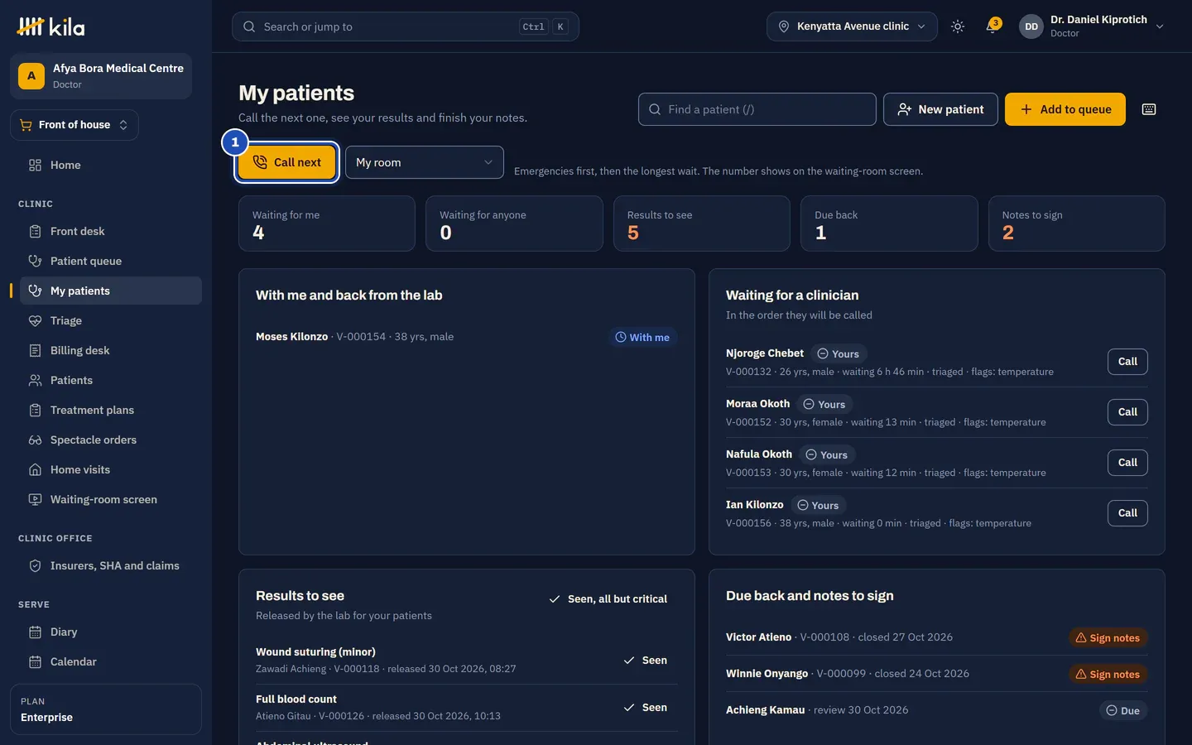The image size is (1192, 745).
Task: Open Calendar in the sidebar
Action: coord(111,661)
